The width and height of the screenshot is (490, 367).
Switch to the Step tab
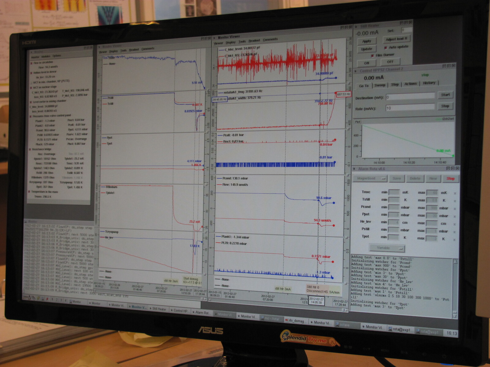pyautogui.click(x=395, y=84)
